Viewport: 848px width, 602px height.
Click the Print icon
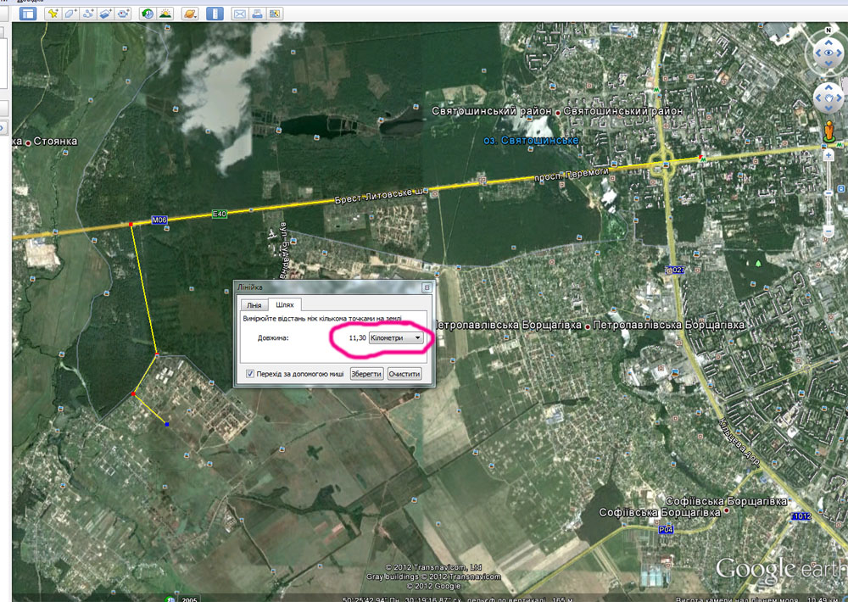pyautogui.click(x=258, y=14)
